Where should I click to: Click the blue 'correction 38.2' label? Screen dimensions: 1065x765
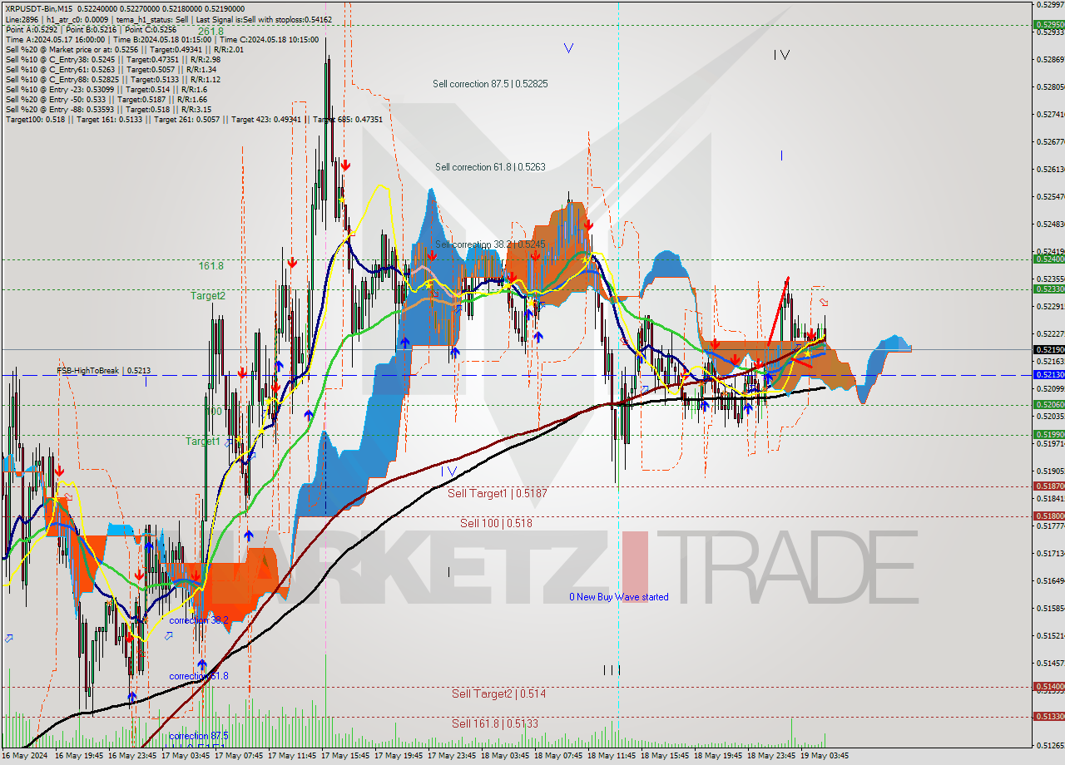click(x=198, y=620)
